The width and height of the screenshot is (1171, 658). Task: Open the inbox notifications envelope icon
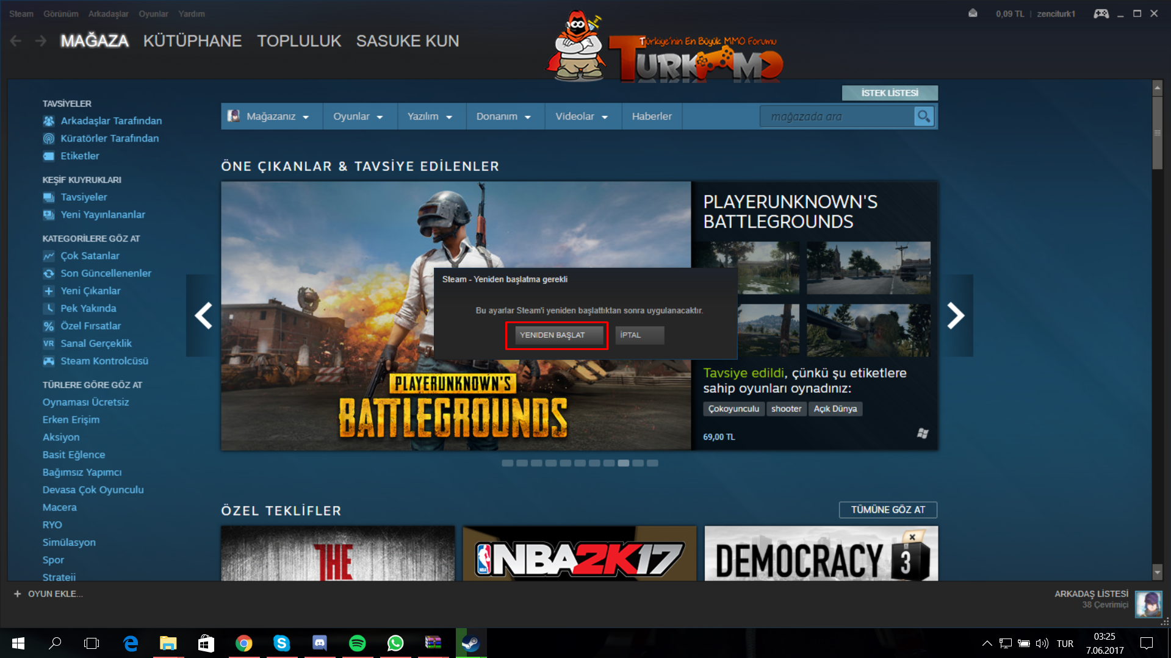click(x=973, y=13)
